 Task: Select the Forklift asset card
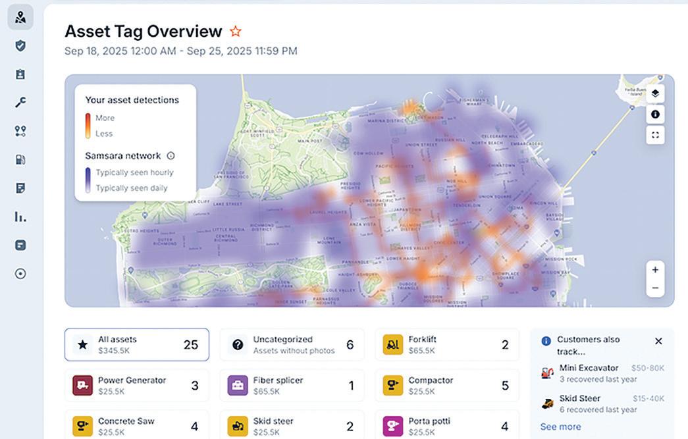coord(447,345)
